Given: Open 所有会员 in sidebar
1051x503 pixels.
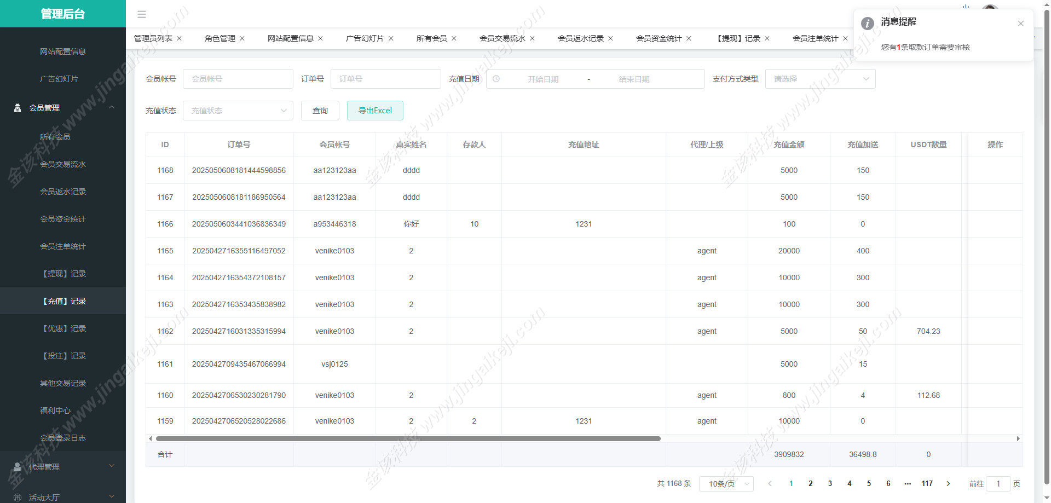Looking at the screenshot, I should tap(63, 137).
